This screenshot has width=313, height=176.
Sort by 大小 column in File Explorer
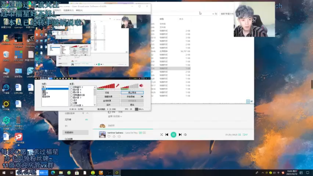point(181,19)
